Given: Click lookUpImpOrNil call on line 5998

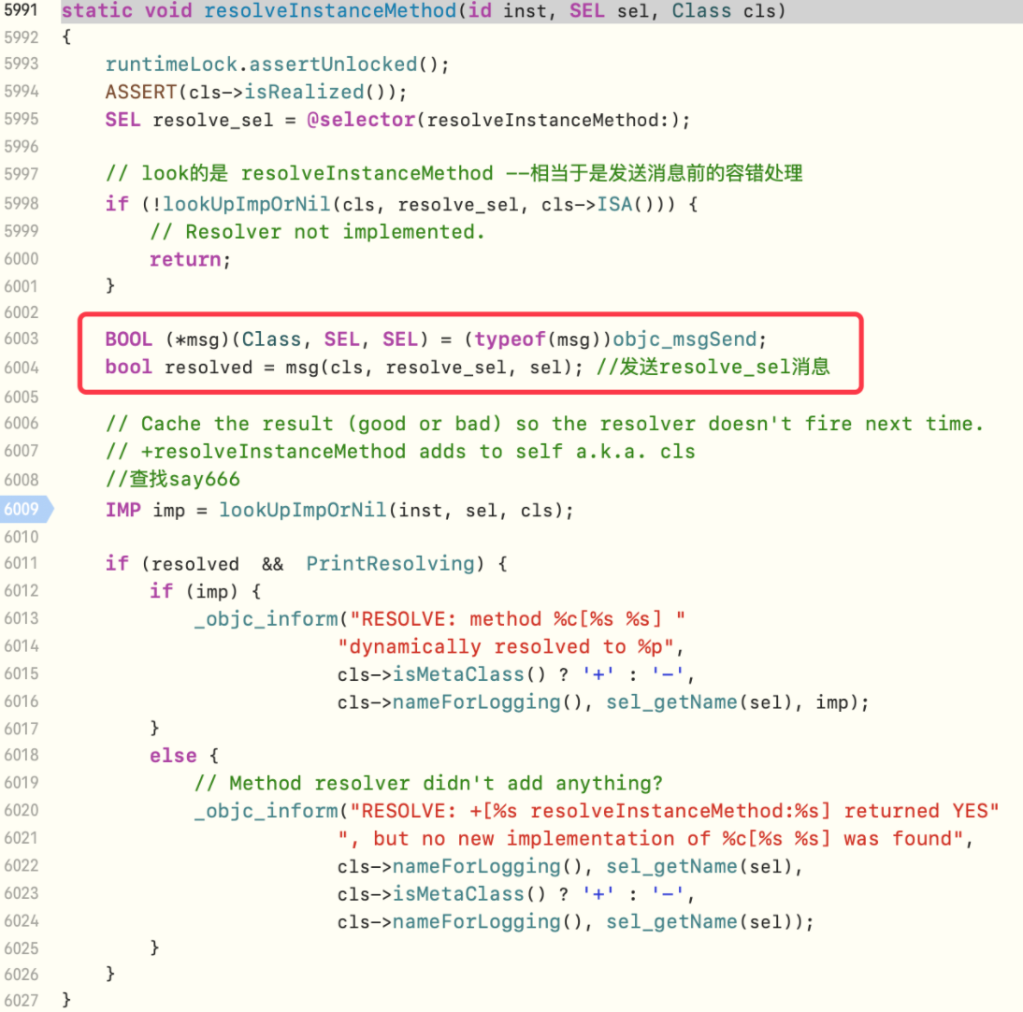Looking at the screenshot, I should (247, 204).
